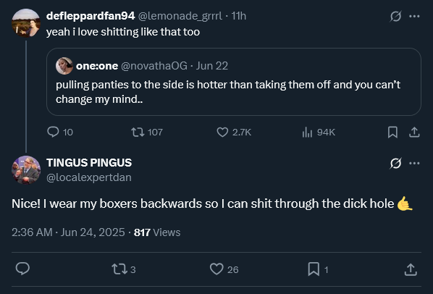The image size is (433, 294).
Task: Click the Grok icon on defleppardfan94's tweet
Action: pos(395,16)
